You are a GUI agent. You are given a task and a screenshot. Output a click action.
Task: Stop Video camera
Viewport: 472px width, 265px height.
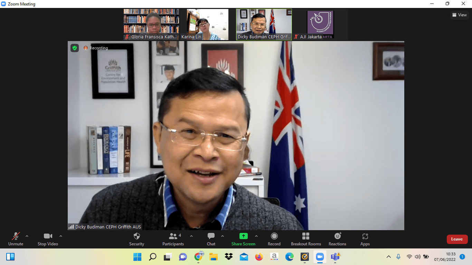tap(48, 239)
